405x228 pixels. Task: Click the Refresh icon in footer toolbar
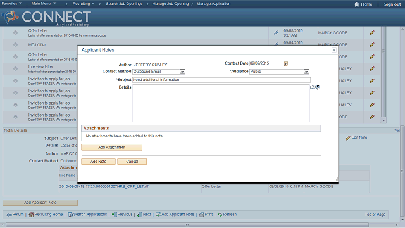[220, 215]
